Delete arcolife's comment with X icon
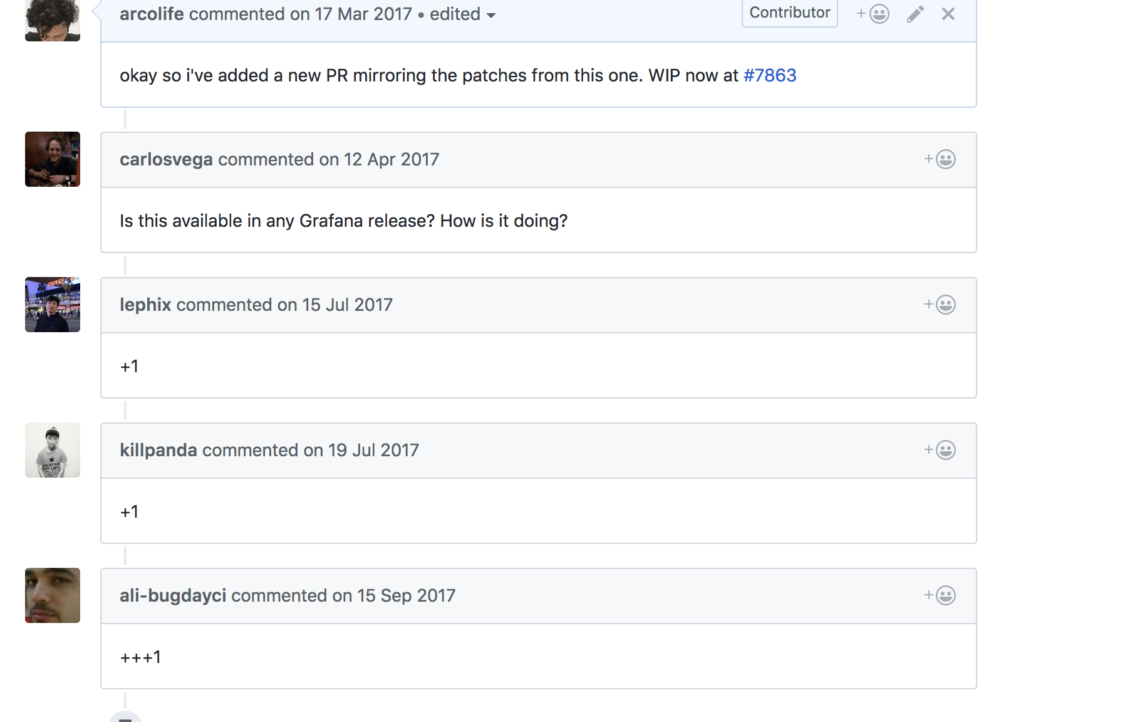The image size is (1130, 722). click(x=948, y=14)
